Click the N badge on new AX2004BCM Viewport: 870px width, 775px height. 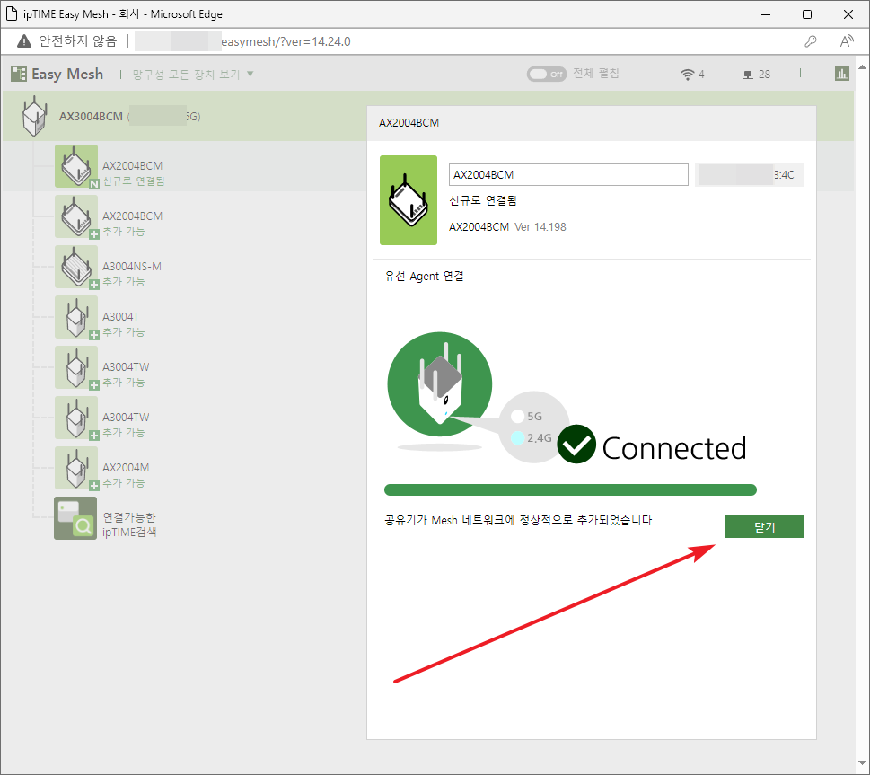94,184
